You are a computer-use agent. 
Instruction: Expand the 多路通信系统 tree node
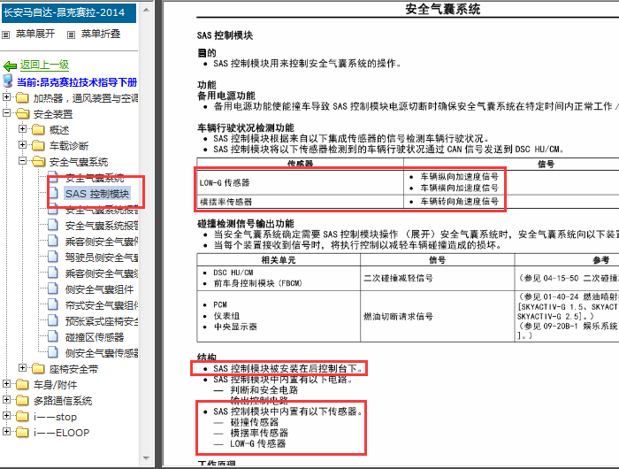tap(6, 399)
